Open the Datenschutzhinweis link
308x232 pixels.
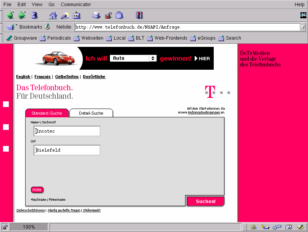point(31,210)
